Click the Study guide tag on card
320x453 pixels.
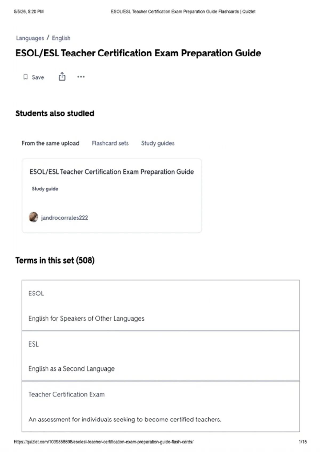pos(45,189)
